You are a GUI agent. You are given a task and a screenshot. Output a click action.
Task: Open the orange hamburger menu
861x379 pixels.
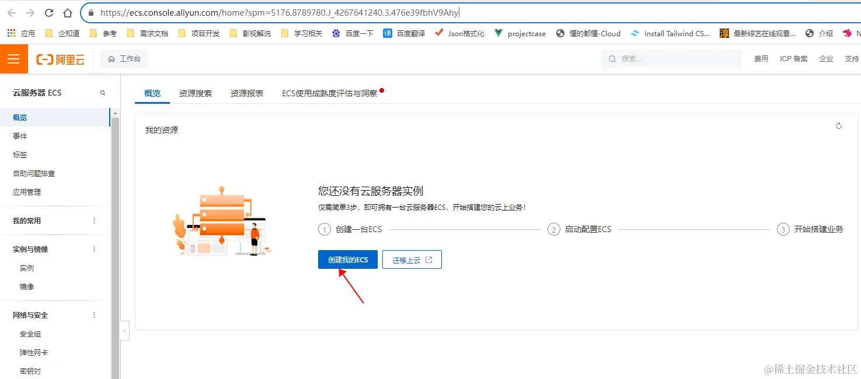coord(14,59)
